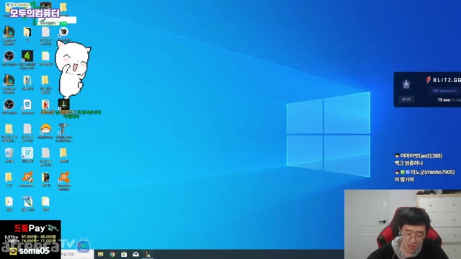Open the folder with the black book cover
This screenshot has width=461, height=259.
[x=45, y=178]
